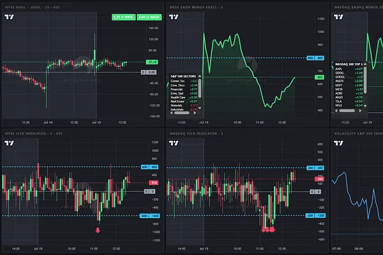Use vertical scrollbar of S&P 500 Sectors table
Image resolution: width=383 pixels, height=255 pixels.
coord(200,88)
